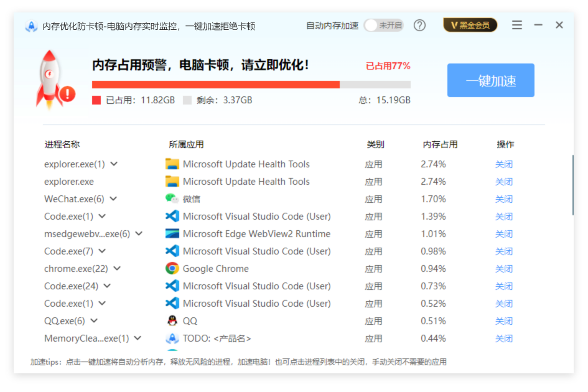Expand the MemoryClea...exe(1) process group
Image resolution: width=588 pixels, height=392 pixels.
[138, 338]
